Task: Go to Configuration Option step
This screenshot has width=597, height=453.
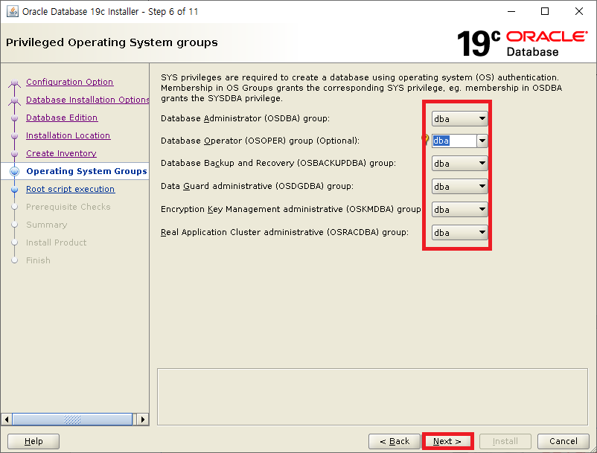Action: [x=70, y=82]
